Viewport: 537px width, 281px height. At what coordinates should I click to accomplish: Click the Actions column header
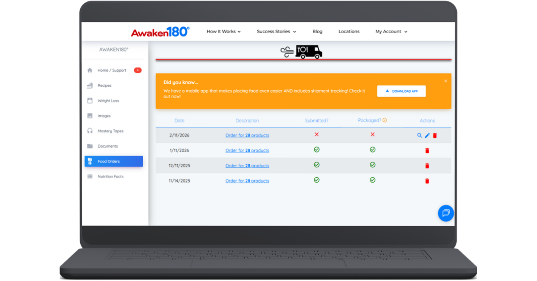click(427, 121)
